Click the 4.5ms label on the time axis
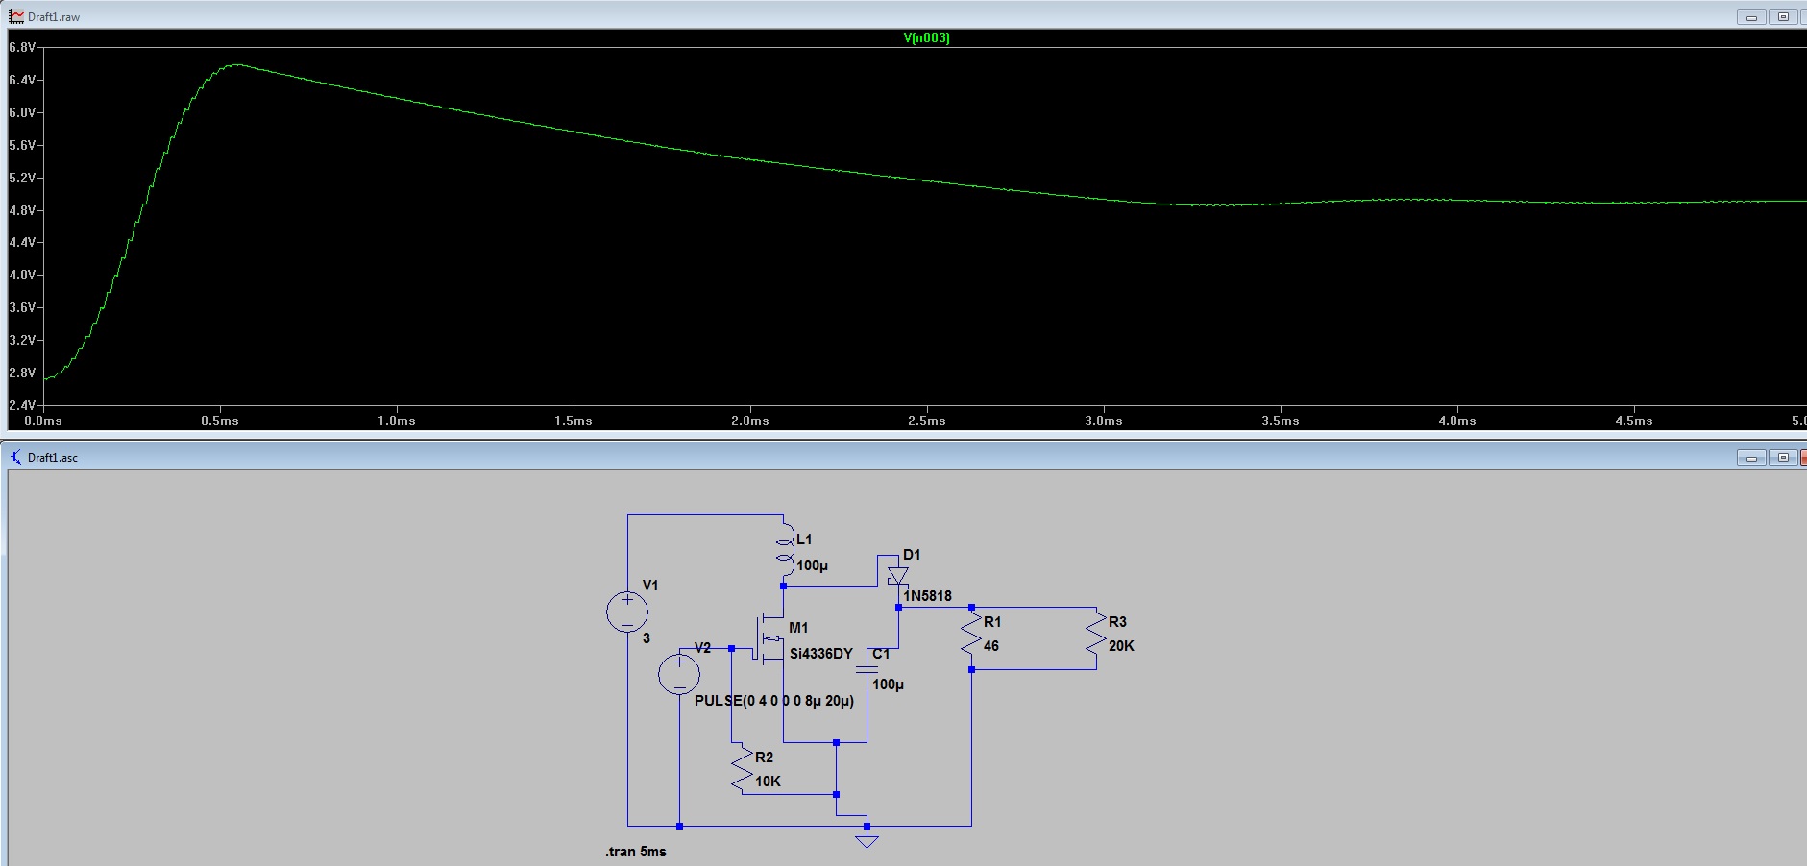 pos(1634,421)
